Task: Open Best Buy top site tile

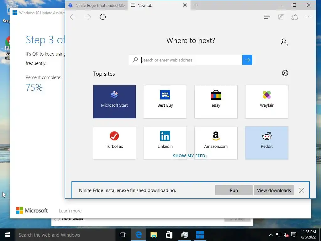Action: click(x=165, y=102)
